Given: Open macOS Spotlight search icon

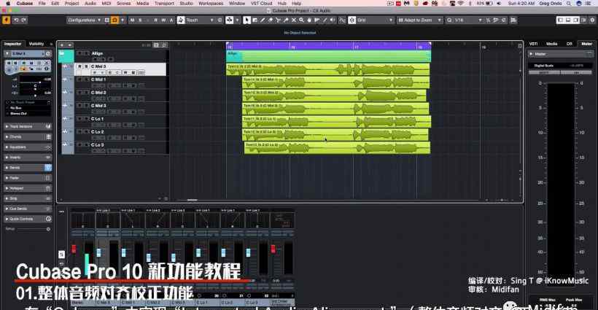Looking at the screenshot, I should point(569,3).
